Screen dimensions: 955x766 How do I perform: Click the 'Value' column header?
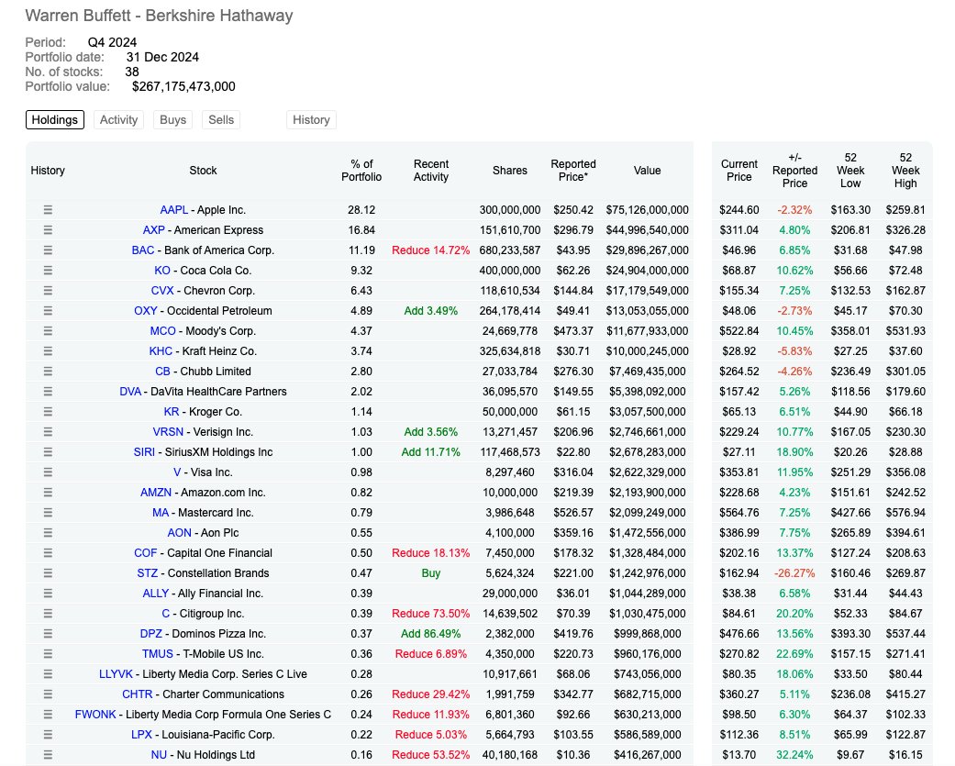(647, 171)
